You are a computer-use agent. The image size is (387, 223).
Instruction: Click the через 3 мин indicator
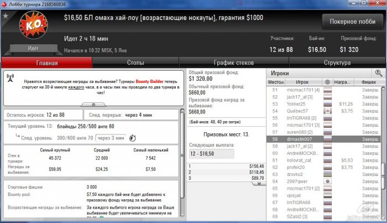tap(111, 138)
